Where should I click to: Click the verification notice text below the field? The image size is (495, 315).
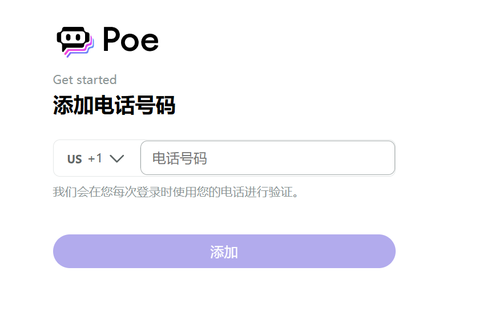click(x=175, y=192)
